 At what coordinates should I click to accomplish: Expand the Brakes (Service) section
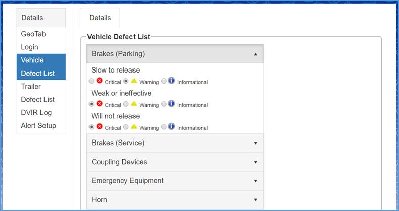(175, 143)
